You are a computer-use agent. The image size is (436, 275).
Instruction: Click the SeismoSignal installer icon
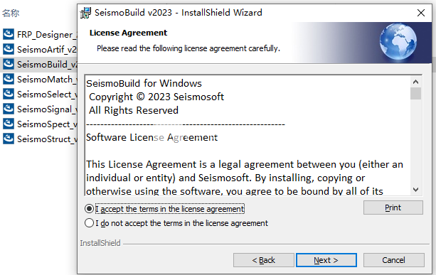point(9,109)
